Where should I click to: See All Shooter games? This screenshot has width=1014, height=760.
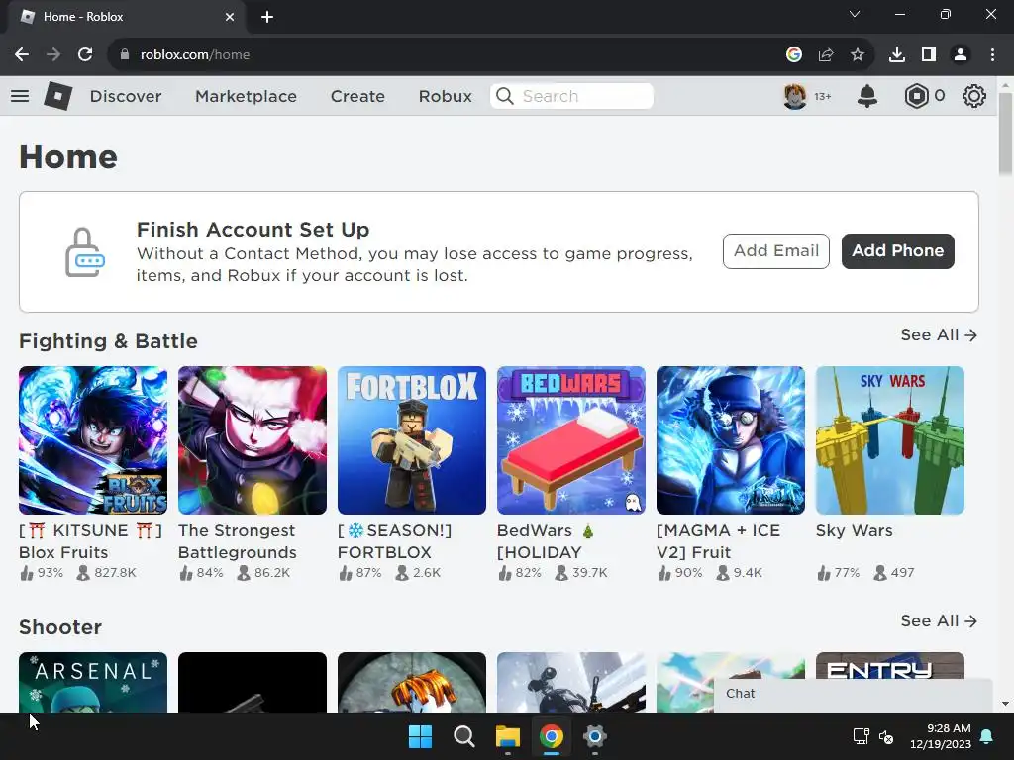coord(939,620)
